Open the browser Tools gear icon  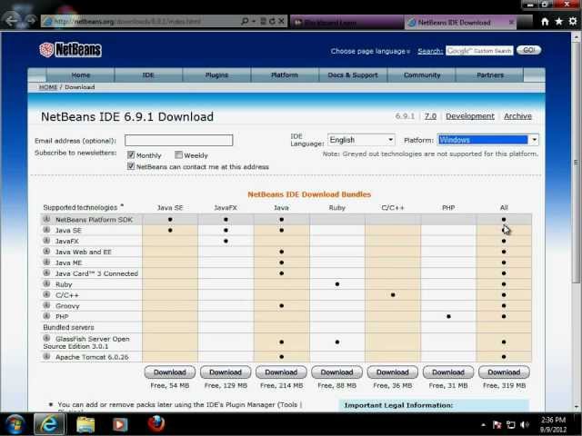(573, 22)
